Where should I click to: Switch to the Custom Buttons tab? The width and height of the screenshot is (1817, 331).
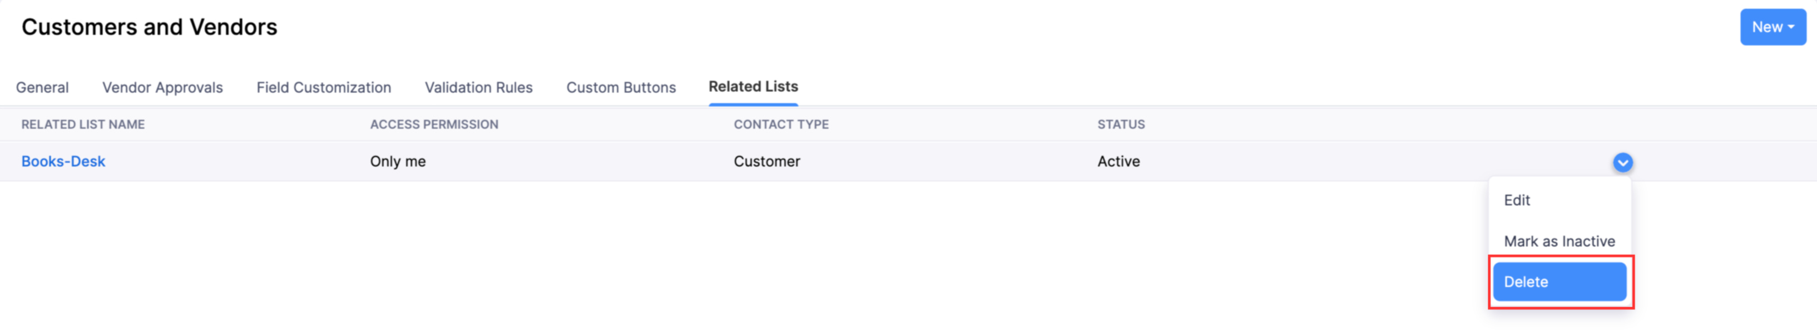(x=621, y=87)
